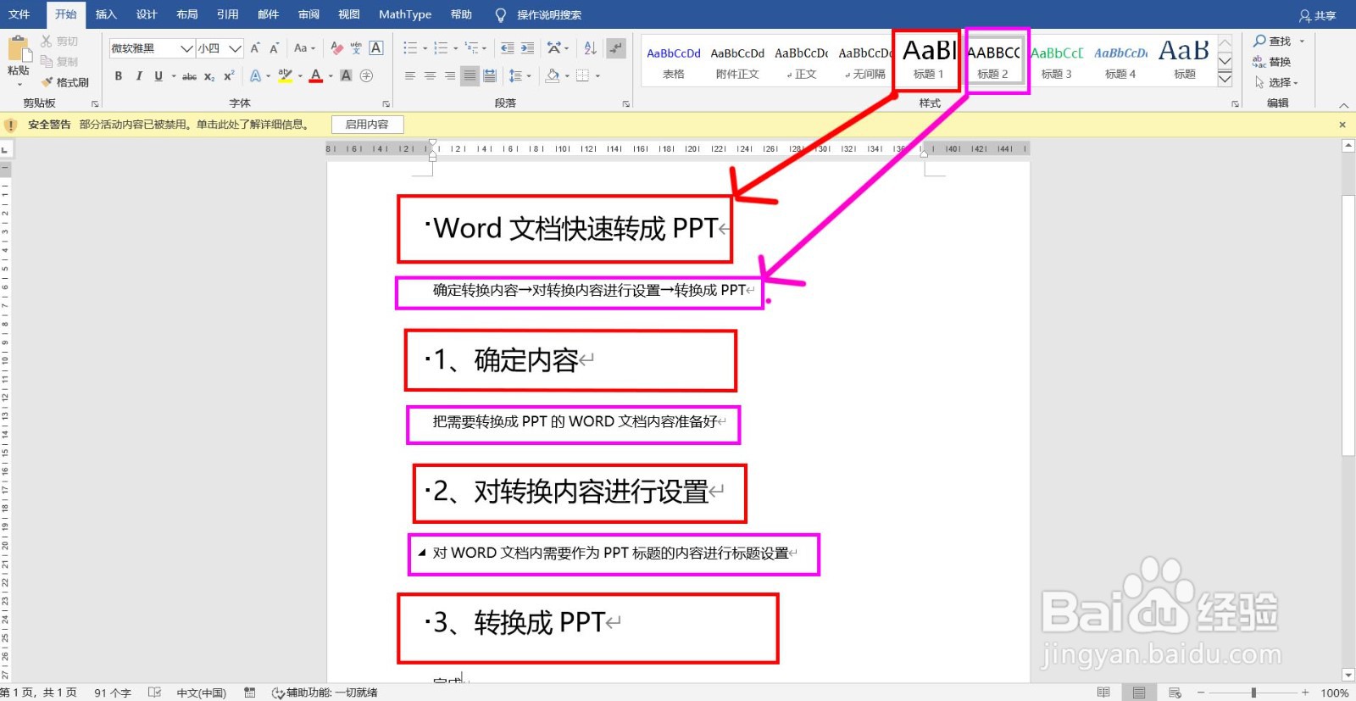Decrease font size with the shrink-font icon

274,48
